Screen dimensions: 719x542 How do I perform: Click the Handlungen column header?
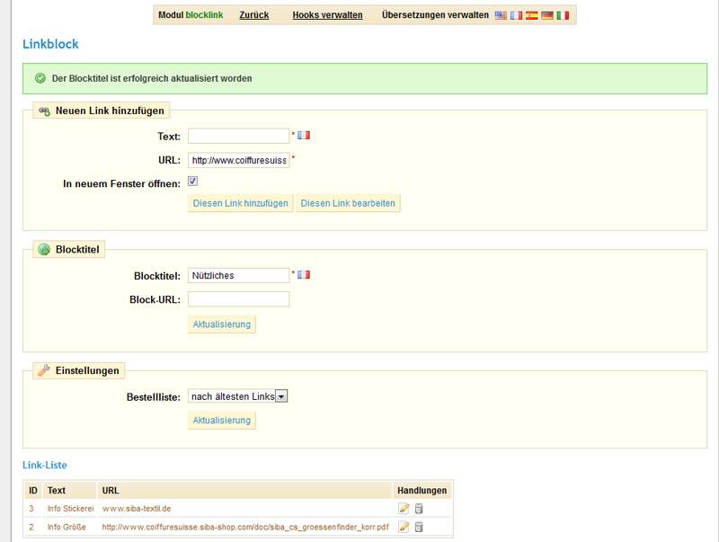pos(422,490)
